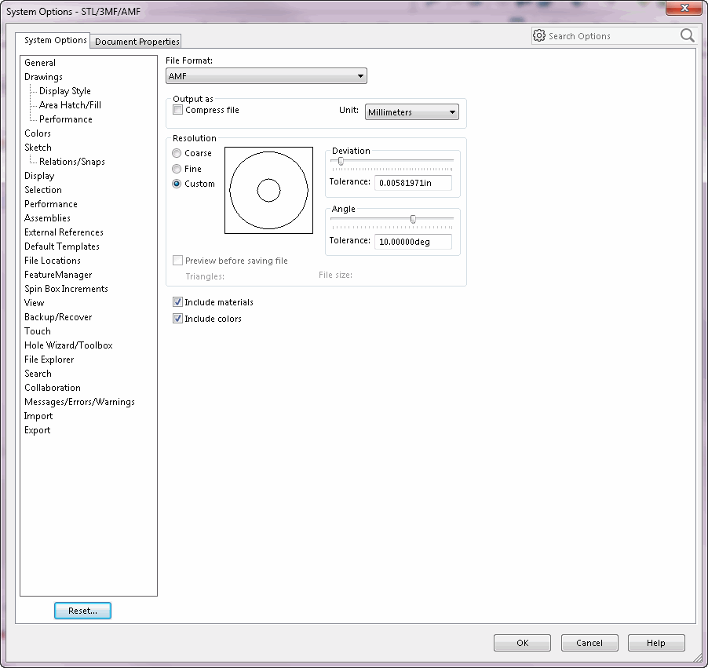The image size is (708, 668).
Task: Click the Reset button
Action: click(82, 611)
